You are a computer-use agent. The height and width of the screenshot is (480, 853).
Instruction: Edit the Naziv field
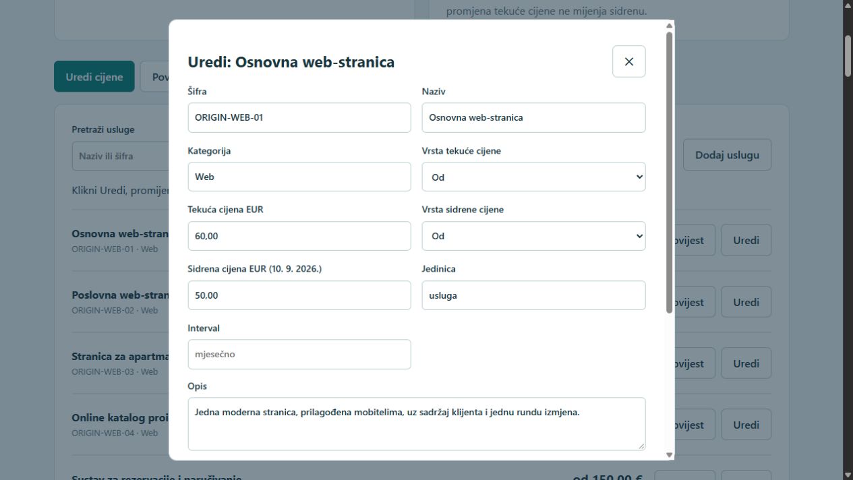point(533,117)
